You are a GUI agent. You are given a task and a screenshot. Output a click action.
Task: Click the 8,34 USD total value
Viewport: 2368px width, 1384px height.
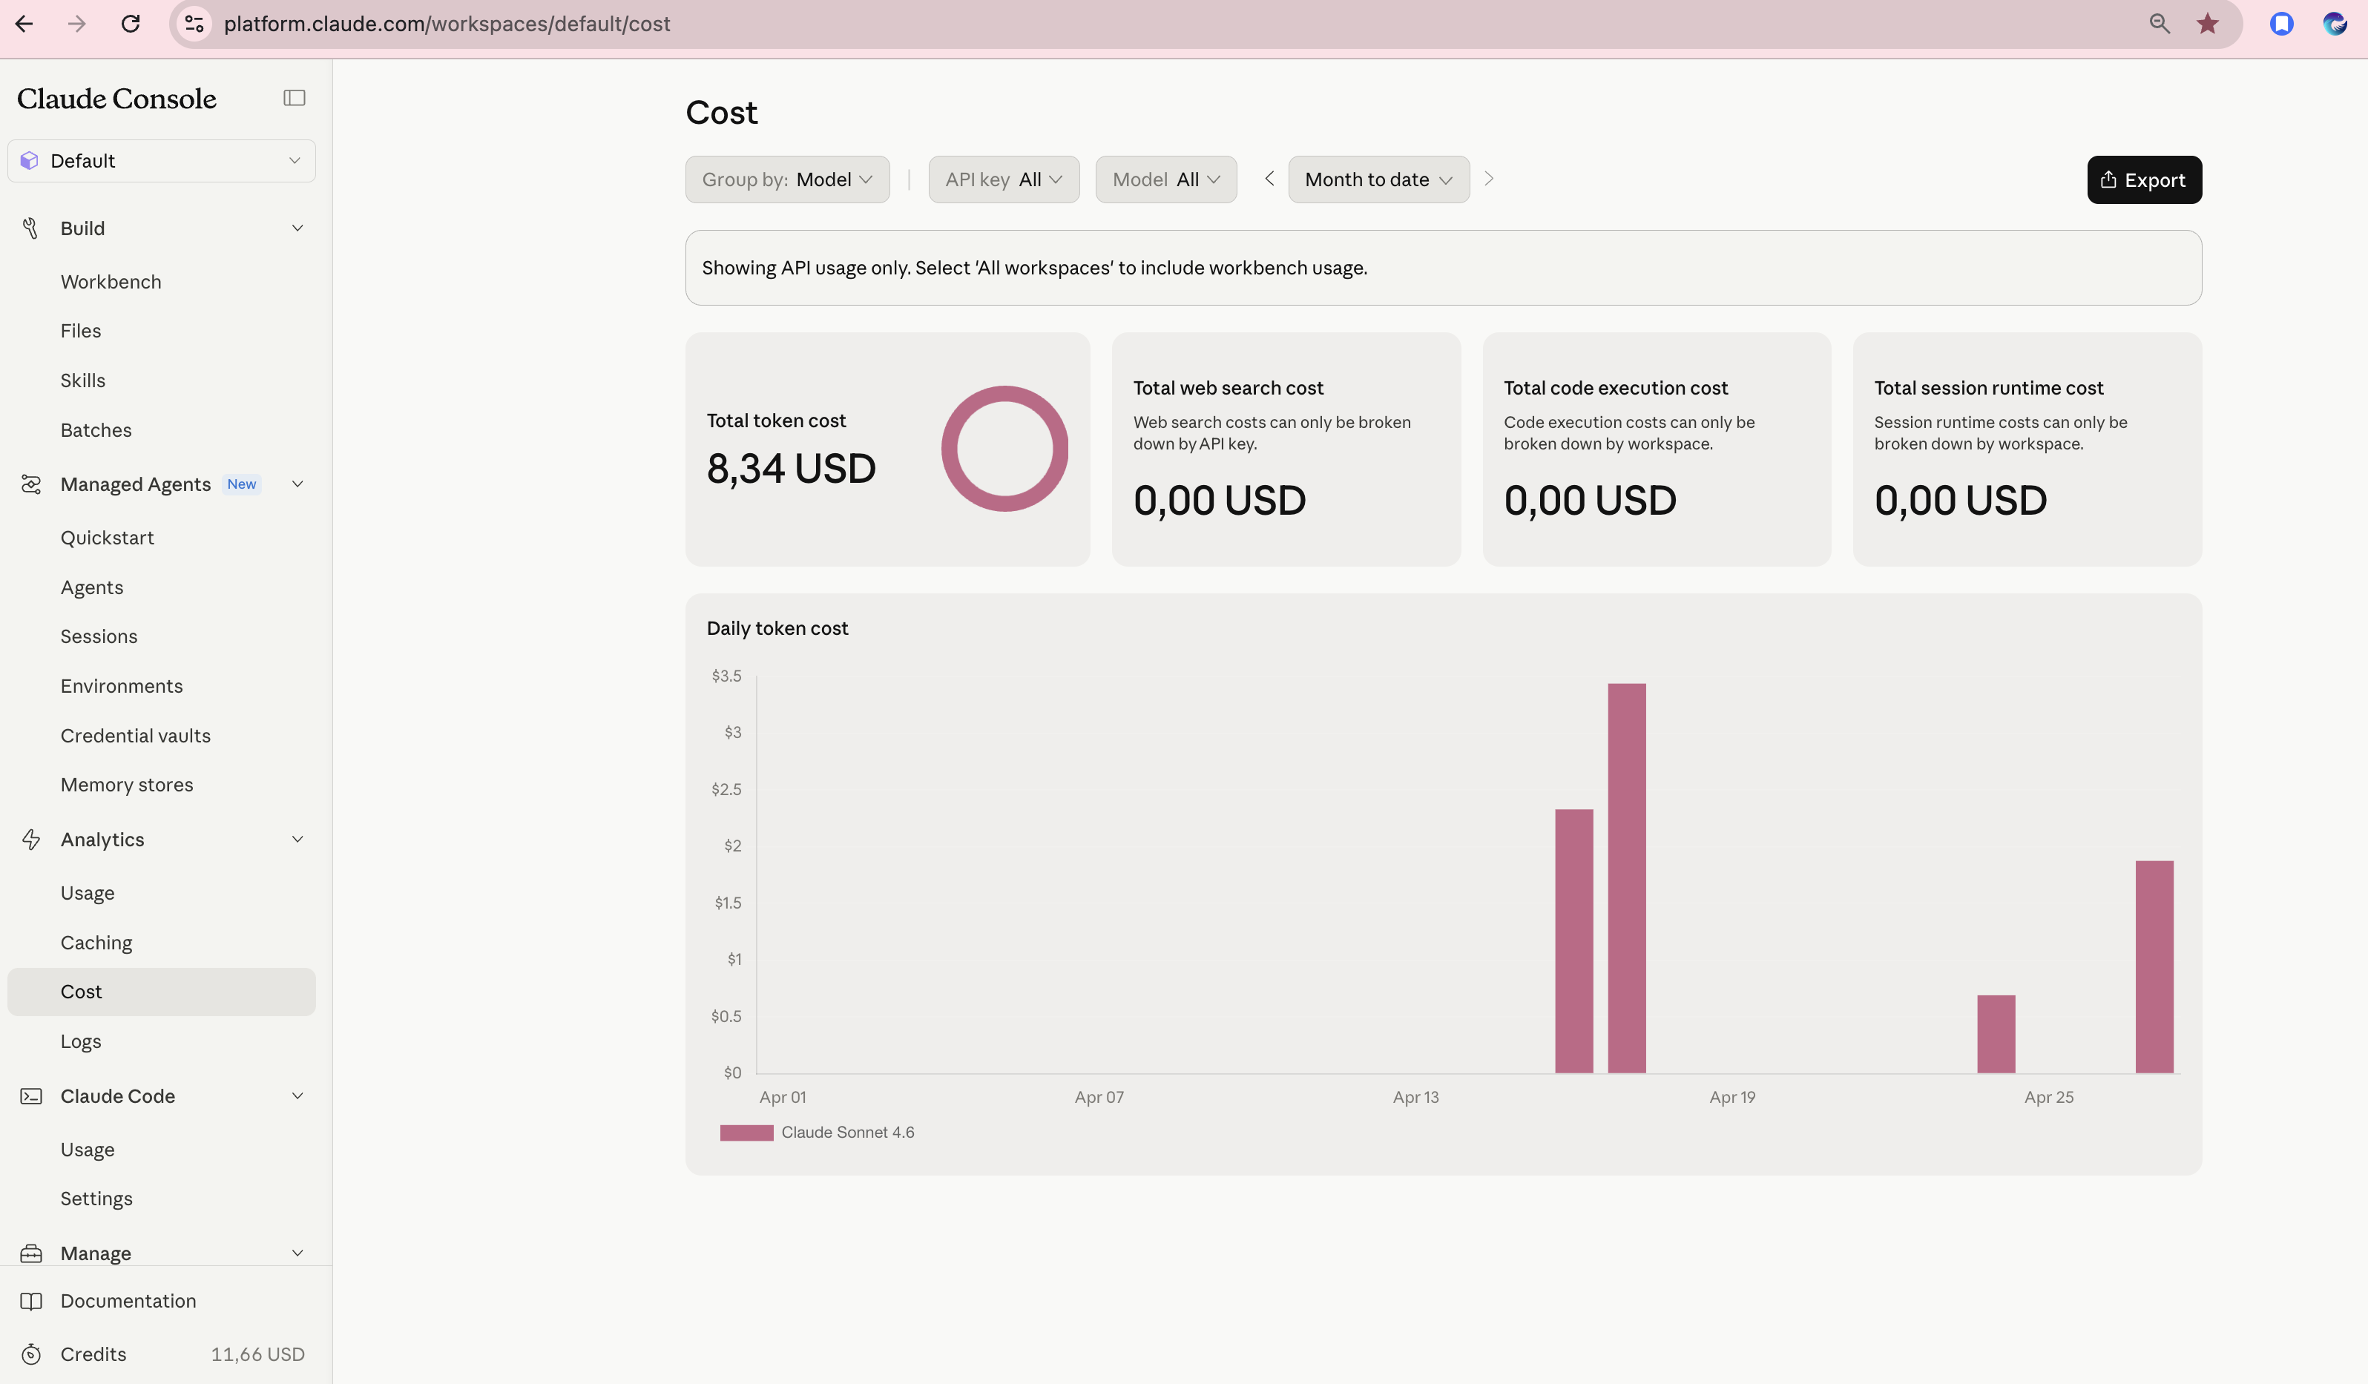pyautogui.click(x=792, y=468)
